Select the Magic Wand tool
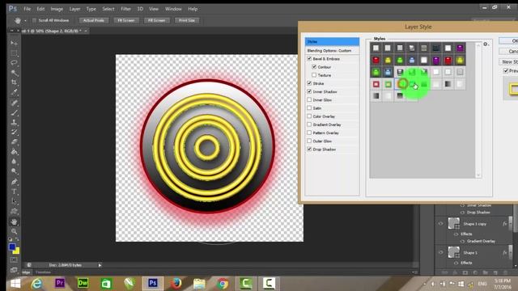The height and width of the screenshot is (291, 518). point(15,73)
